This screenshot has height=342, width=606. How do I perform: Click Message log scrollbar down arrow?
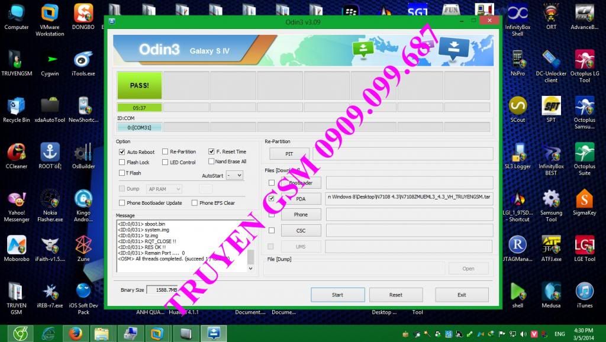click(x=250, y=268)
